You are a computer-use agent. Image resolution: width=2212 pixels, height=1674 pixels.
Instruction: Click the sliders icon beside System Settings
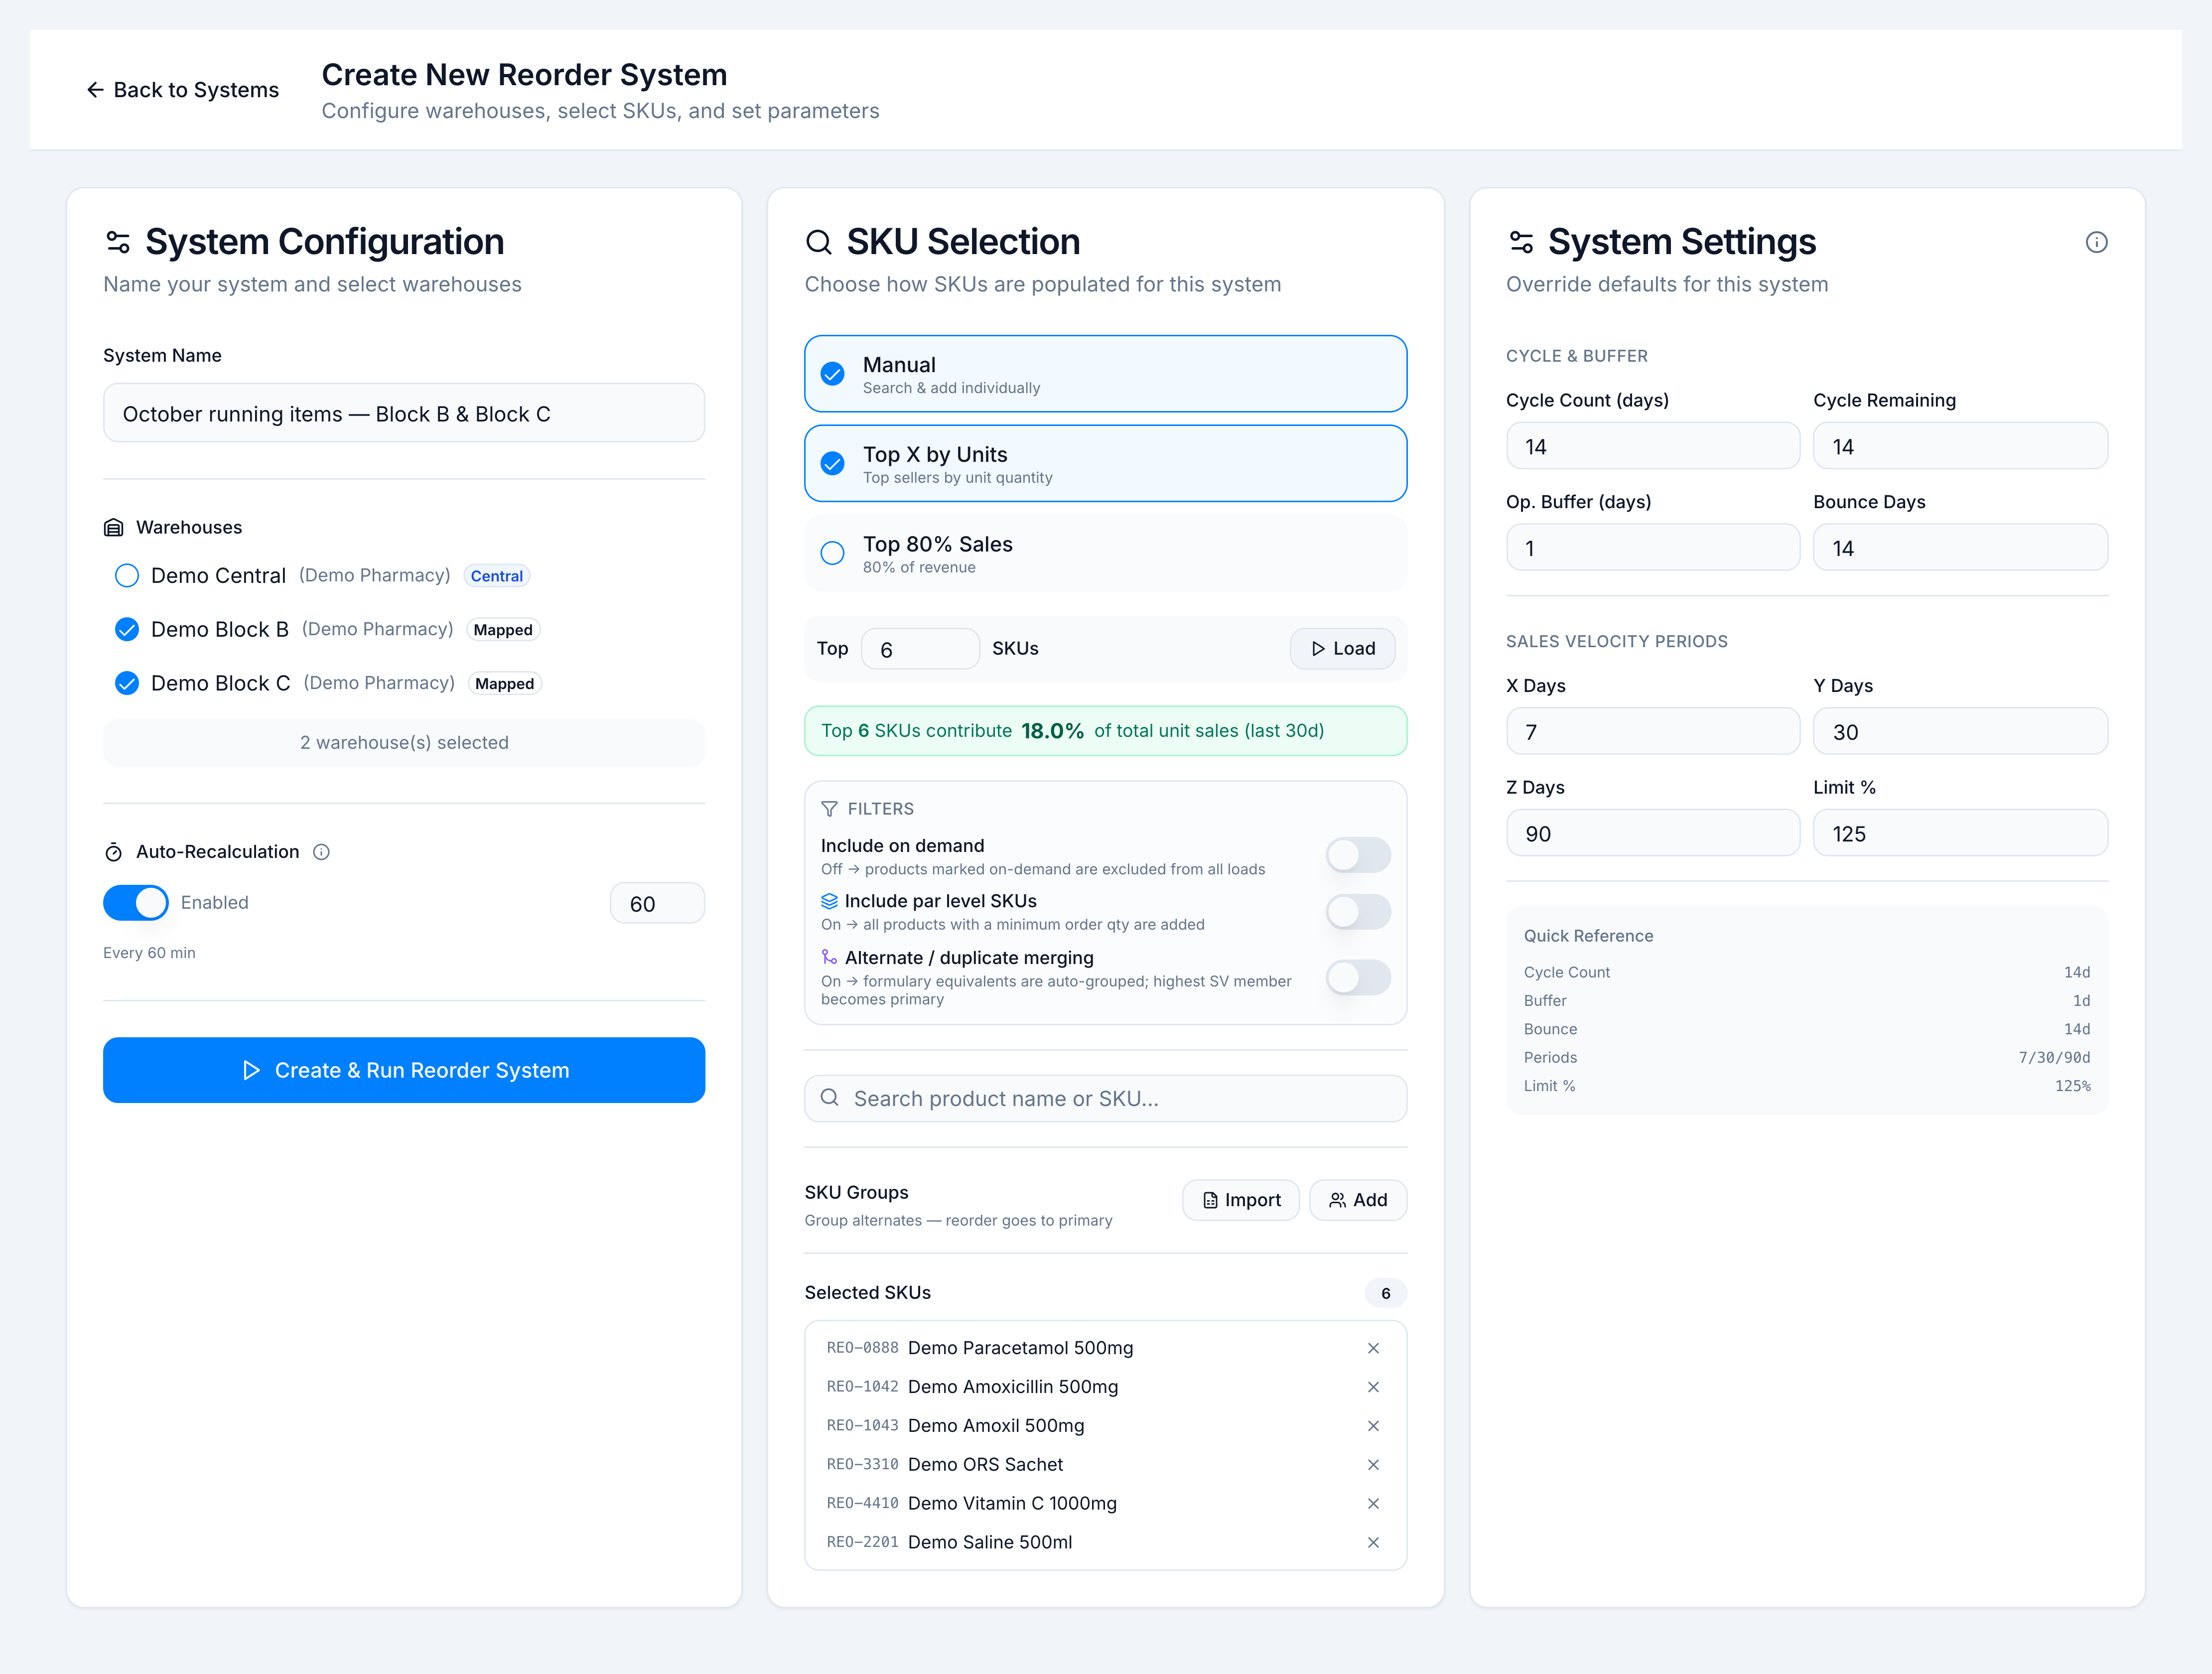tap(1521, 242)
